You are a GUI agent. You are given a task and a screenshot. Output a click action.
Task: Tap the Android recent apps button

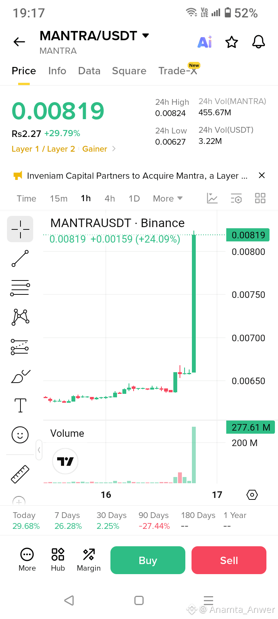208,600
